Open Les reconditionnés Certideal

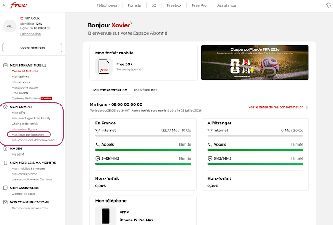pos(32,180)
